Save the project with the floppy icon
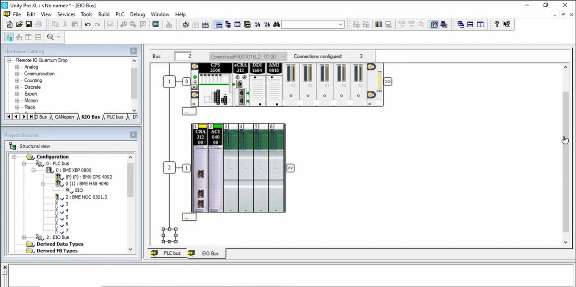The height and width of the screenshot is (287, 576). pos(29,24)
